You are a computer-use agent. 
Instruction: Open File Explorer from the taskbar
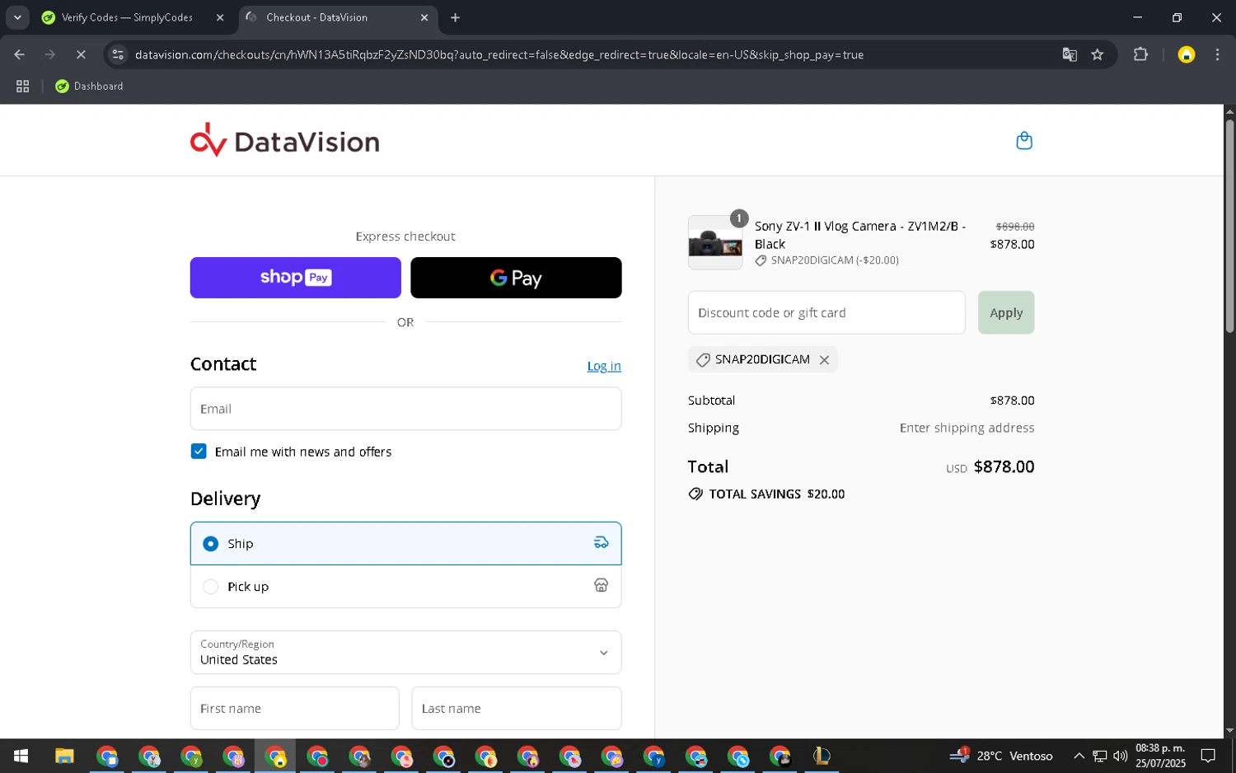tap(64, 756)
